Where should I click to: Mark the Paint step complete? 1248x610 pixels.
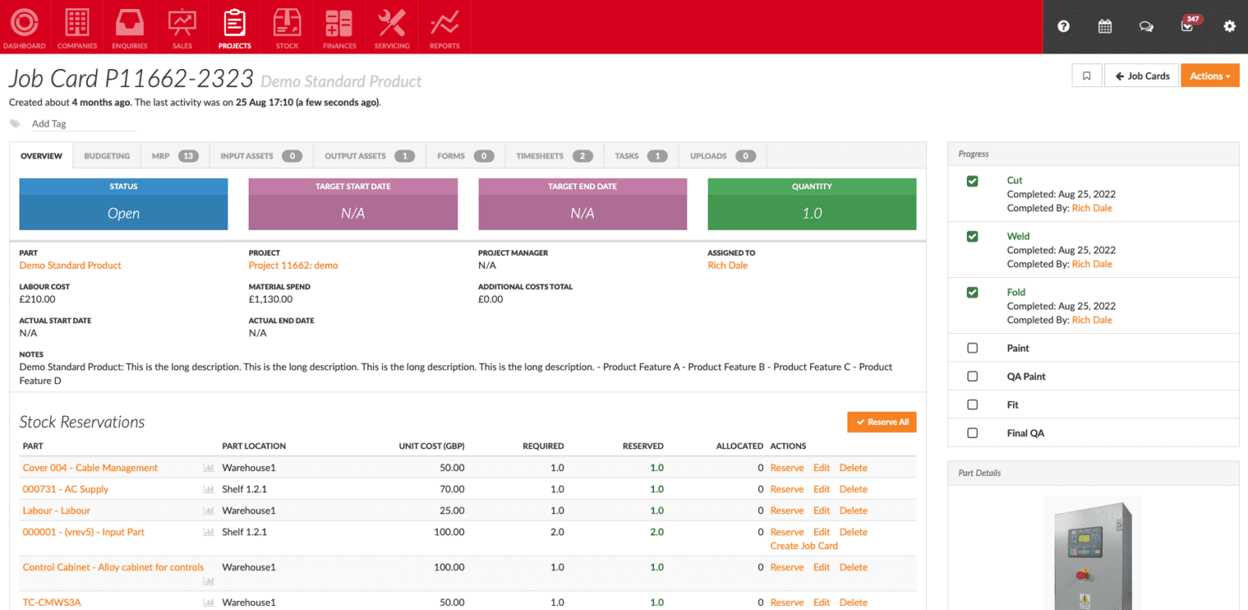[973, 348]
